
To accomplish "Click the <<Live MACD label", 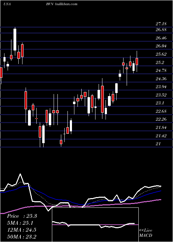I will (146, 233).
